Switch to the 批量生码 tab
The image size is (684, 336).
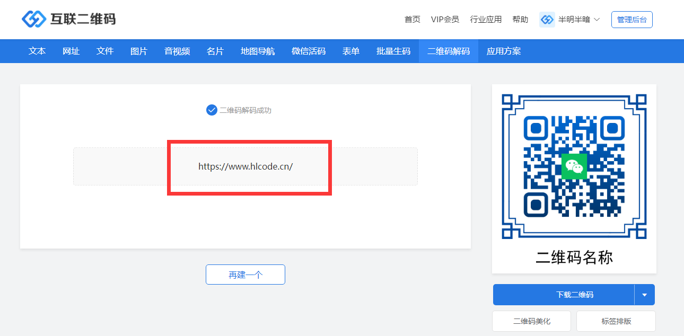[393, 51]
